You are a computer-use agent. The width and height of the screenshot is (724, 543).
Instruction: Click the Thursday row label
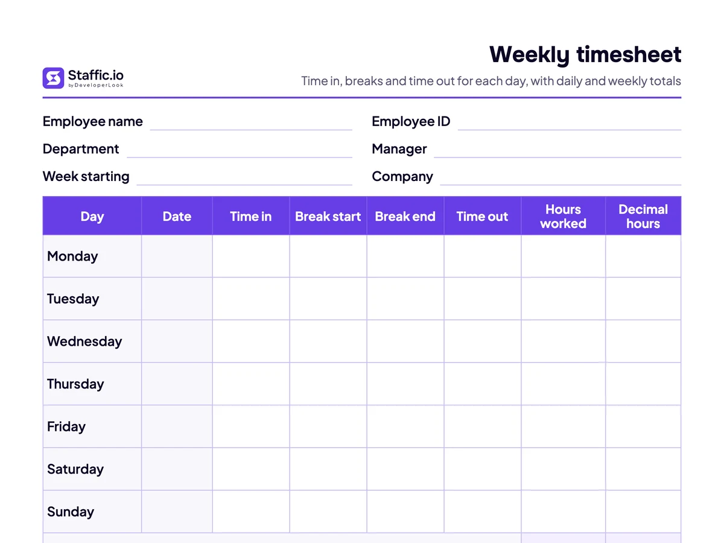(75, 384)
